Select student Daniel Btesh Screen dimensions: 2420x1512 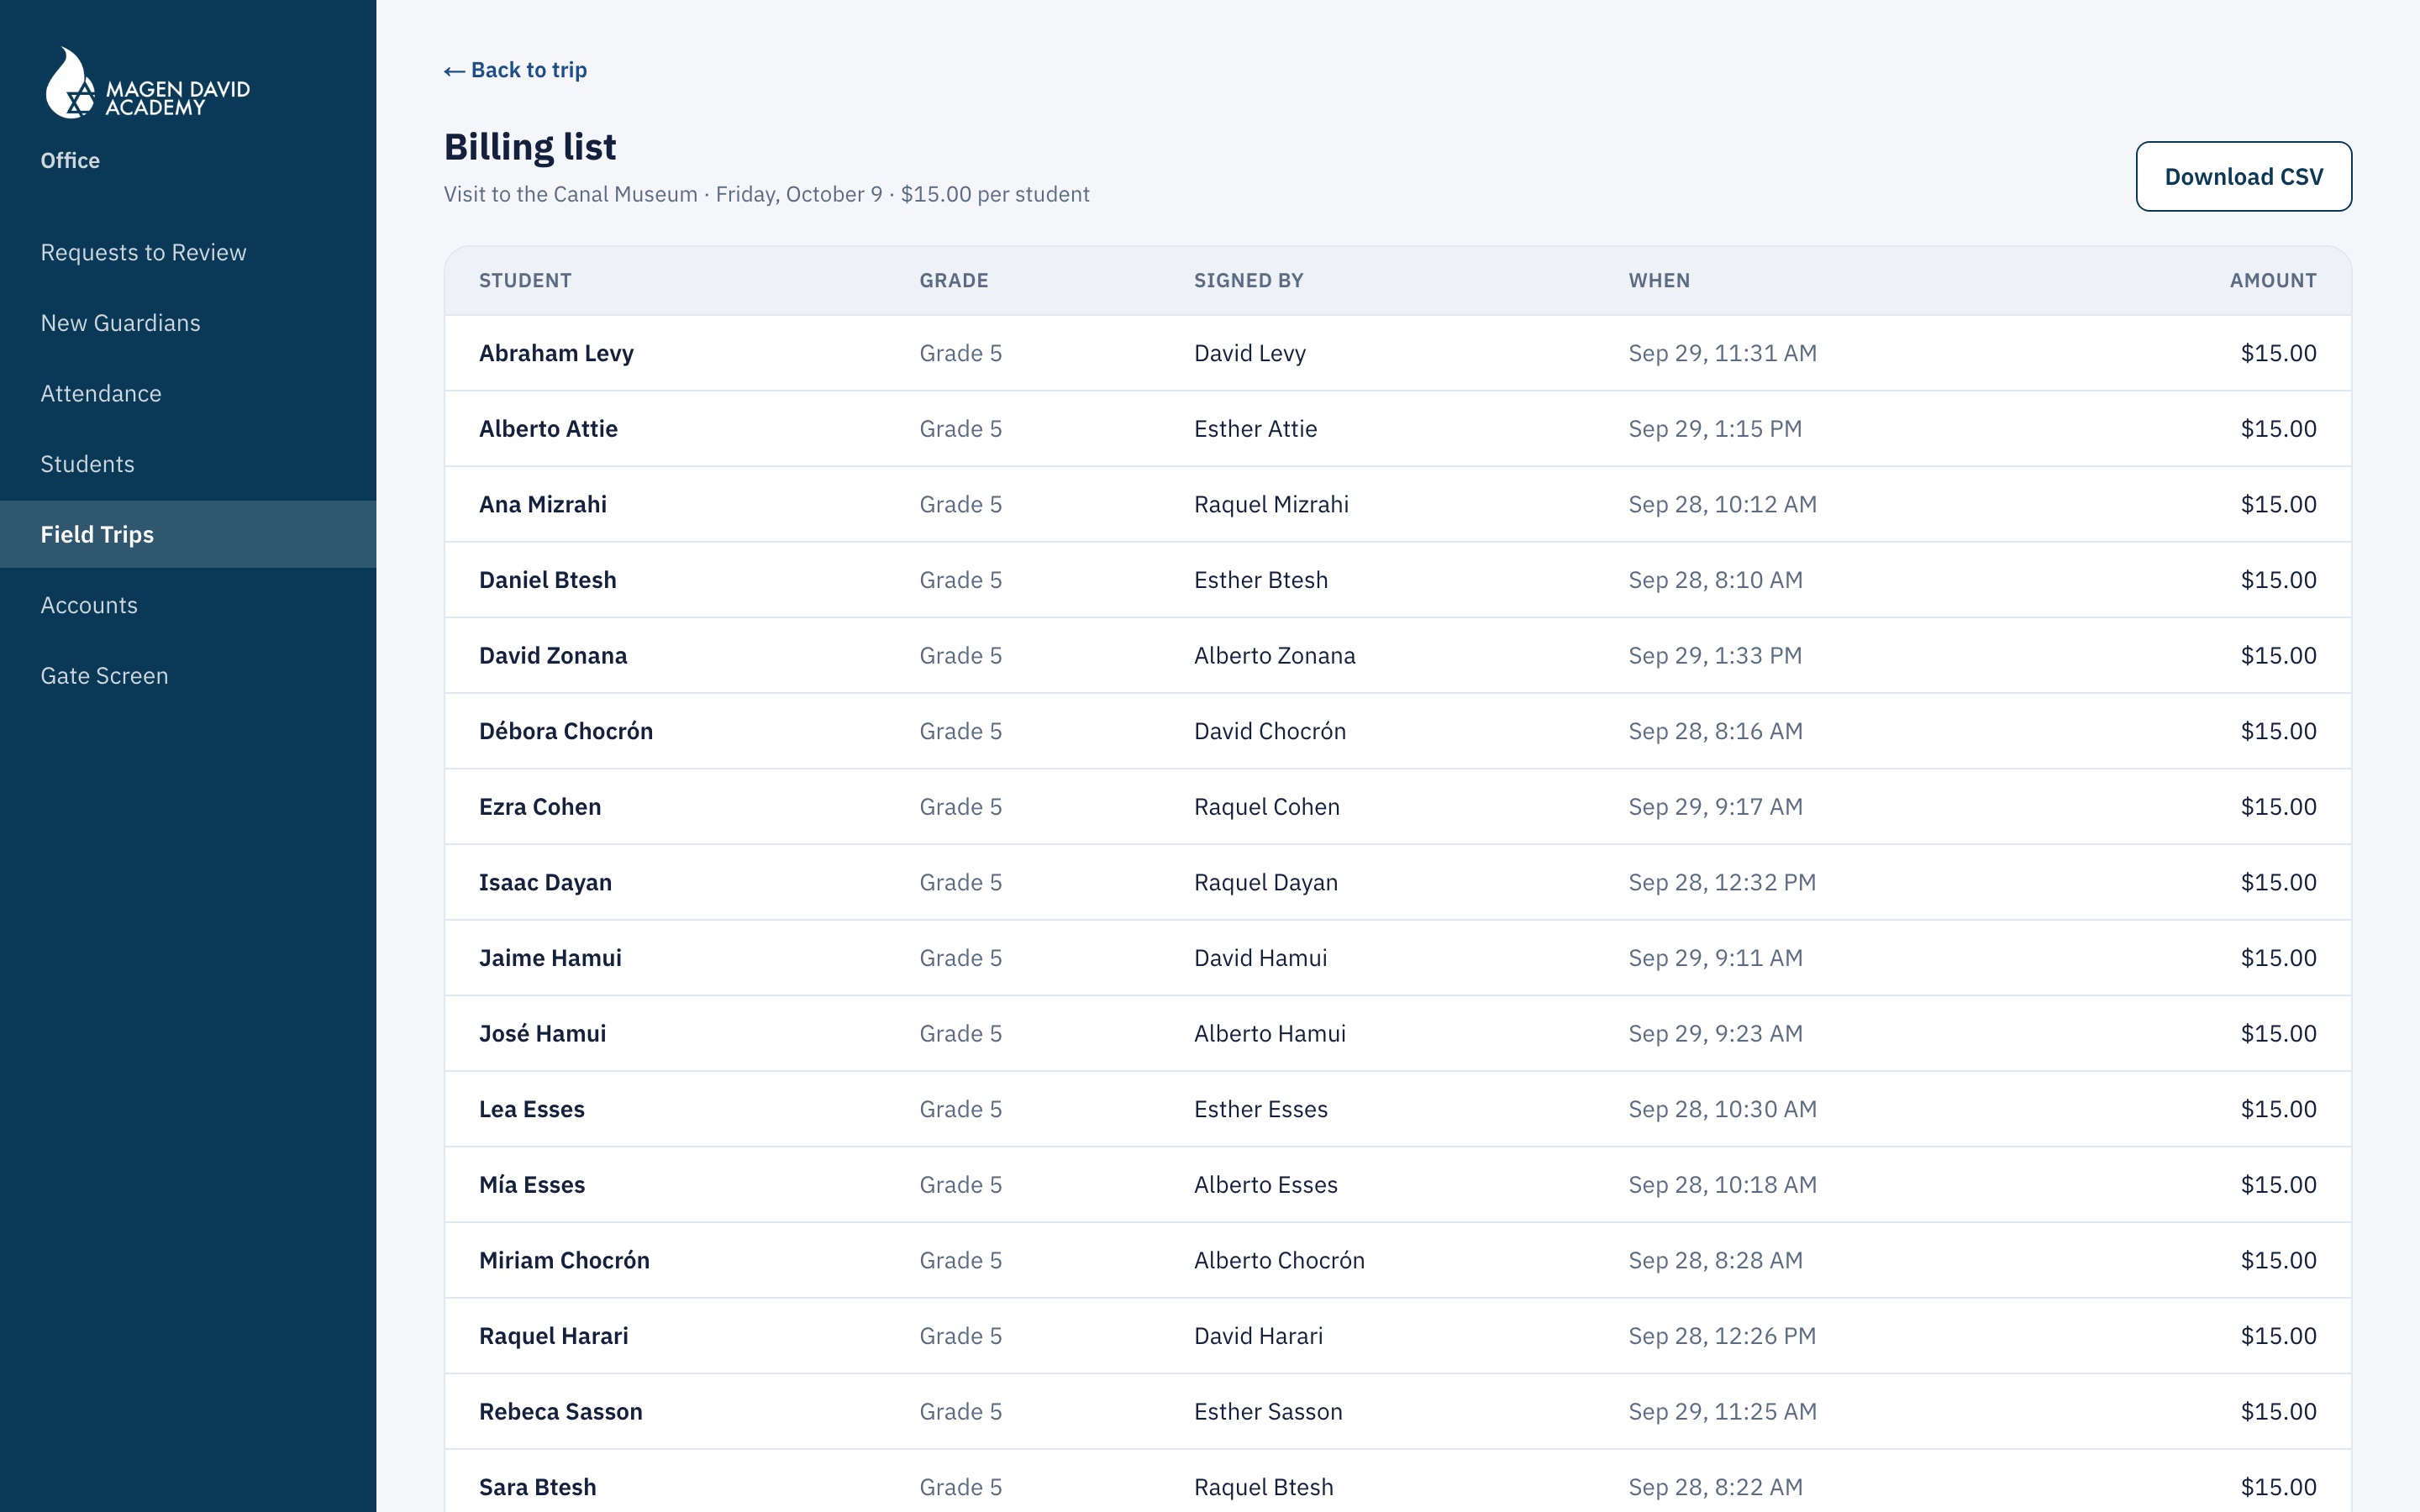point(547,580)
